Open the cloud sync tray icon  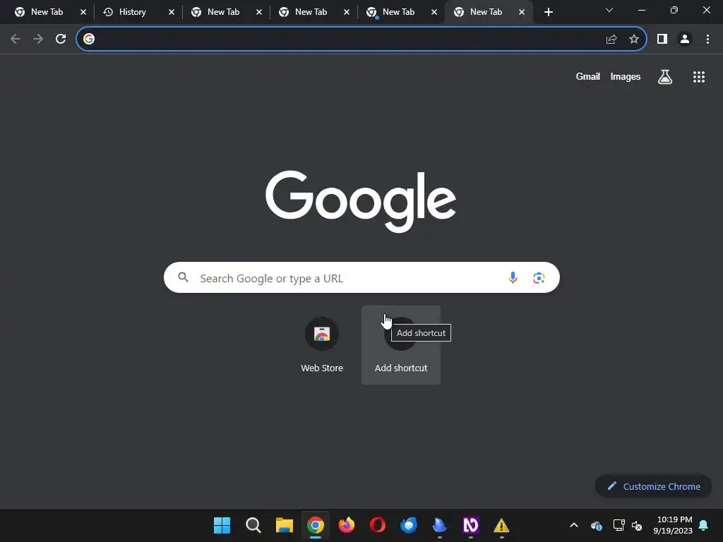(x=596, y=525)
